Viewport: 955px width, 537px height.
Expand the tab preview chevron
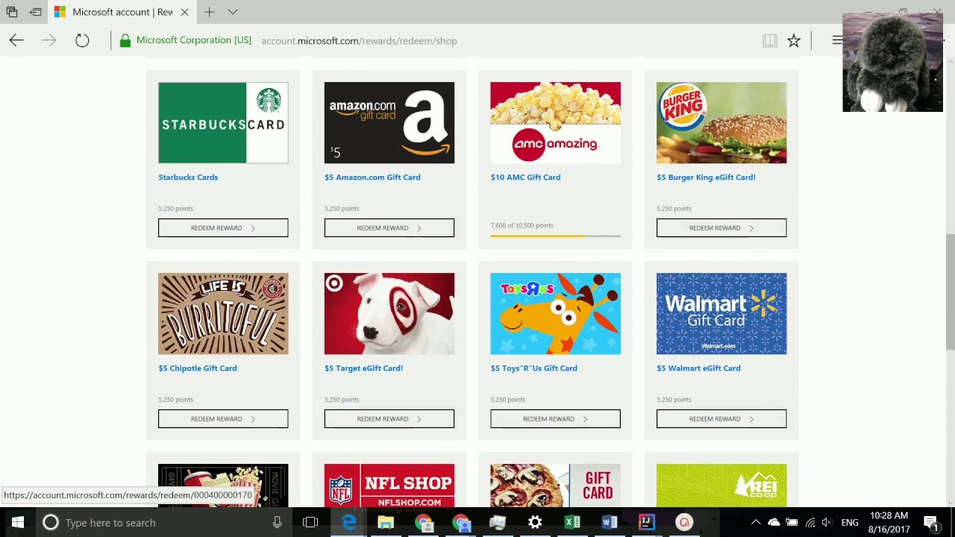click(x=233, y=12)
